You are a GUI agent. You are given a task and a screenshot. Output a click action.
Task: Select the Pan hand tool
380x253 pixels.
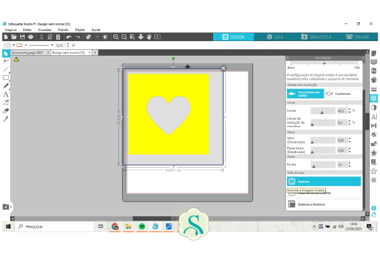tap(149, 37)
